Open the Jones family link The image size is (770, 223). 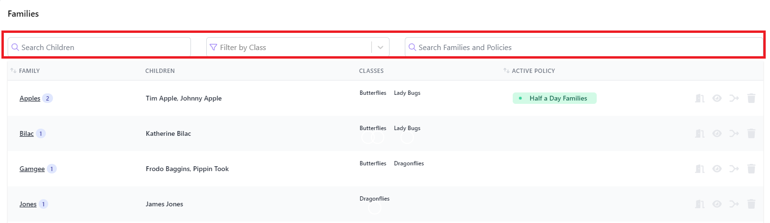click(x=28, y=204)
